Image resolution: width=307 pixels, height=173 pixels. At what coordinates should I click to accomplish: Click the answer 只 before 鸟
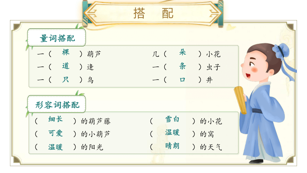pos(66,79)
